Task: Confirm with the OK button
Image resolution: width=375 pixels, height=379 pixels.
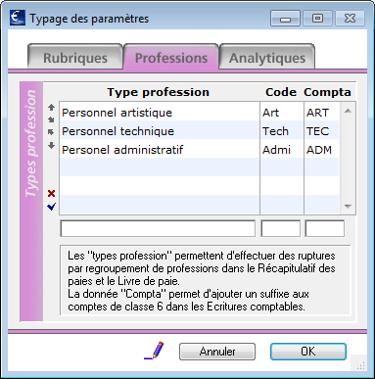Action: [308, 352]
